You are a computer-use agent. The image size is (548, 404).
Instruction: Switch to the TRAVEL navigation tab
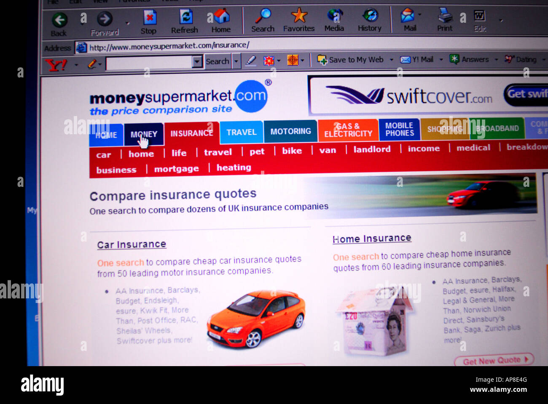[x=242, y=132]
